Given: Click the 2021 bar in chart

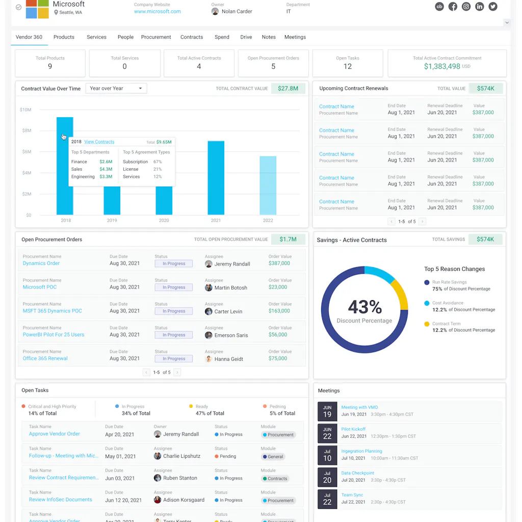Looking at the screenshot, I should (216, 177).
